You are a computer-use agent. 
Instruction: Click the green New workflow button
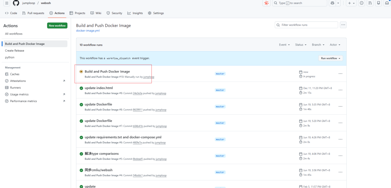pos(57,26)
